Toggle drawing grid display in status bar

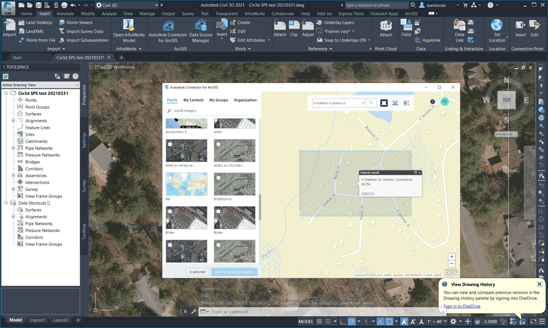(319, 321)
